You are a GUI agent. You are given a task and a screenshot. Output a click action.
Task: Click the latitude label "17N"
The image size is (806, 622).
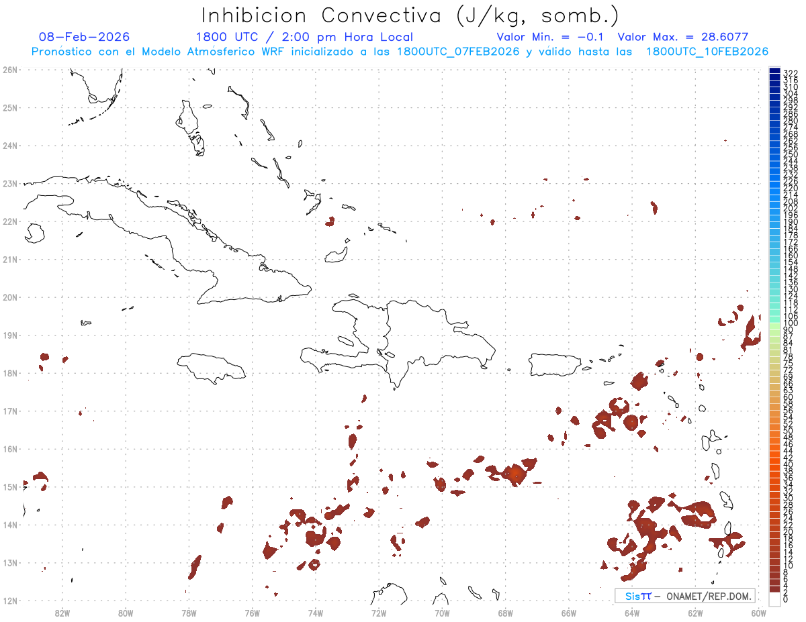(9, 411)
